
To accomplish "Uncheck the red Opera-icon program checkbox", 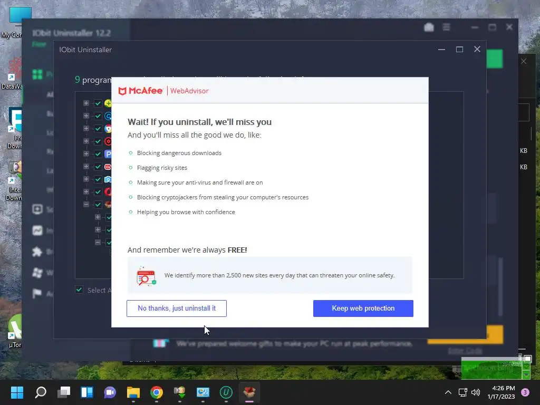I will click(98, 192).
